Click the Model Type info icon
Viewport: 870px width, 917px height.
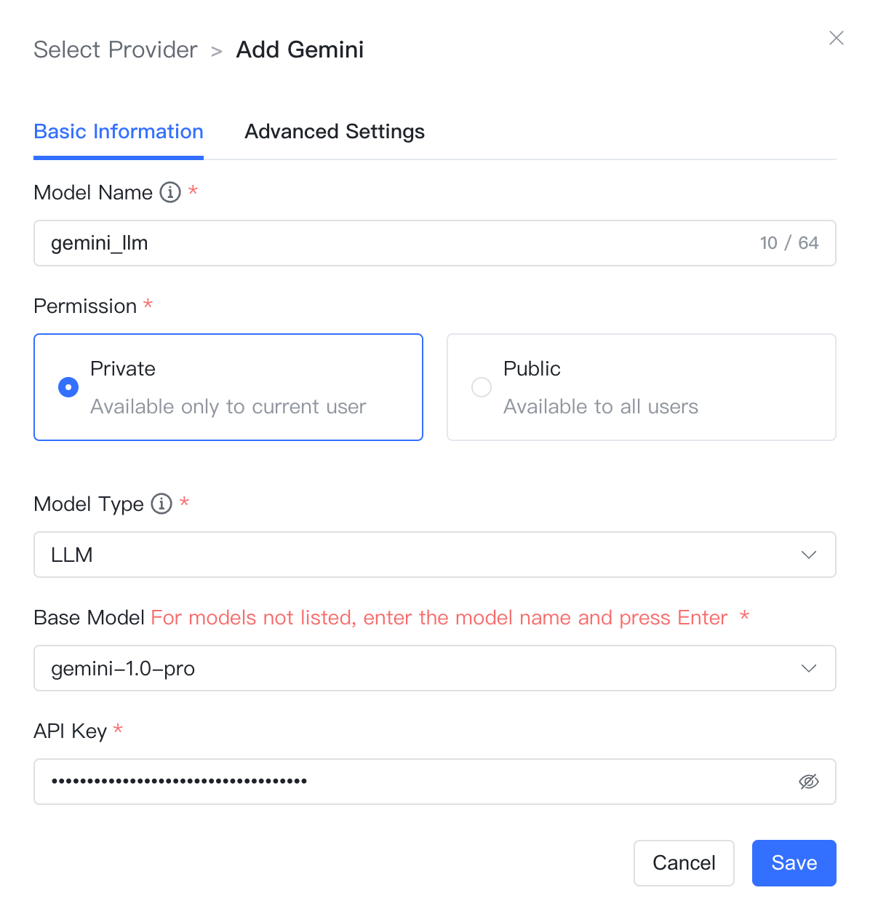click(161, 504)
